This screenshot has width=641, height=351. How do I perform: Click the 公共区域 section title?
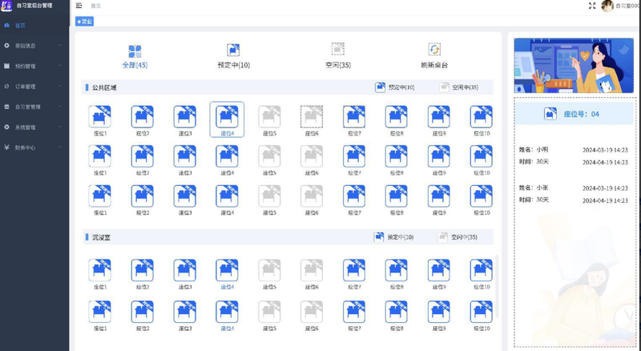(104, 87)
